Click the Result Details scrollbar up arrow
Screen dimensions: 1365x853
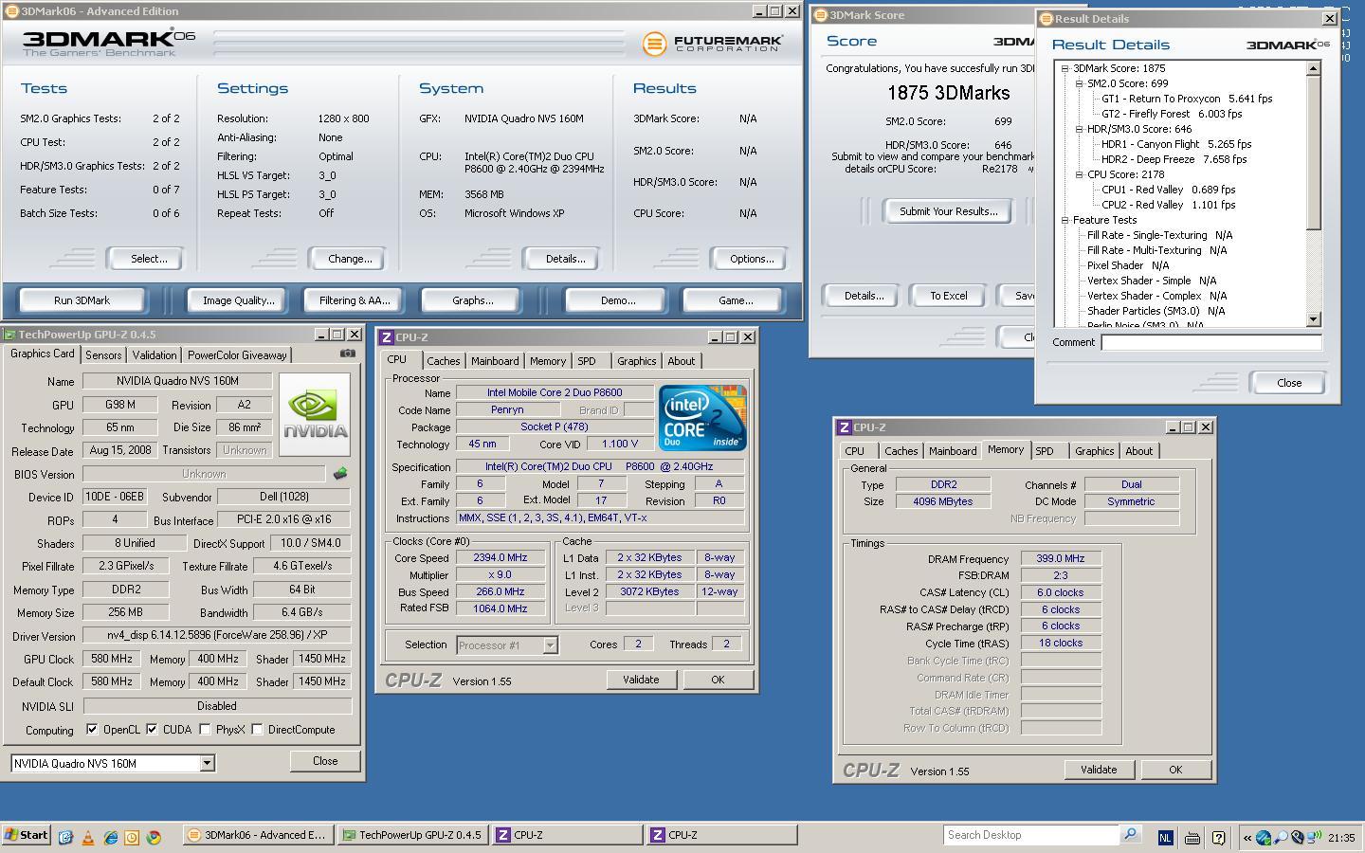click(x=1314, y=68)
